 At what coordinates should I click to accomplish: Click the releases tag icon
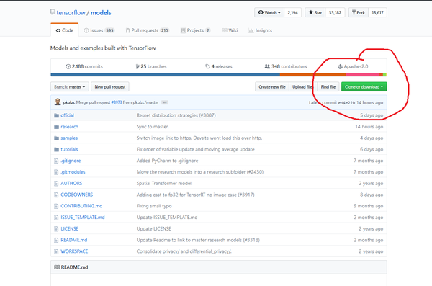[x=207, y=66]
